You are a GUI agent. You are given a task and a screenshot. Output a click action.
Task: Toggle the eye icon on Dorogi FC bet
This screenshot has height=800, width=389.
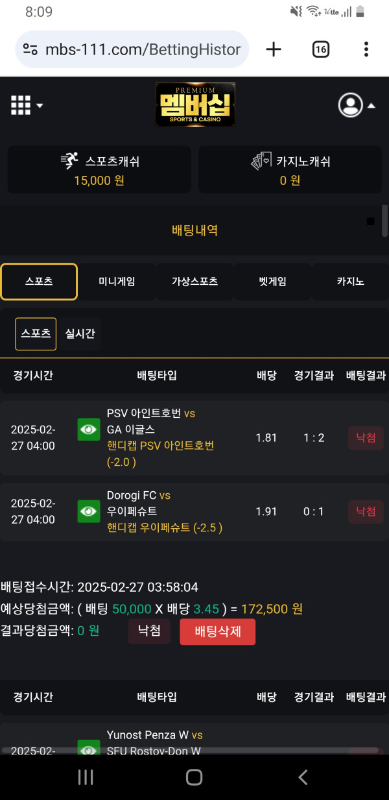tap(88, 511)
